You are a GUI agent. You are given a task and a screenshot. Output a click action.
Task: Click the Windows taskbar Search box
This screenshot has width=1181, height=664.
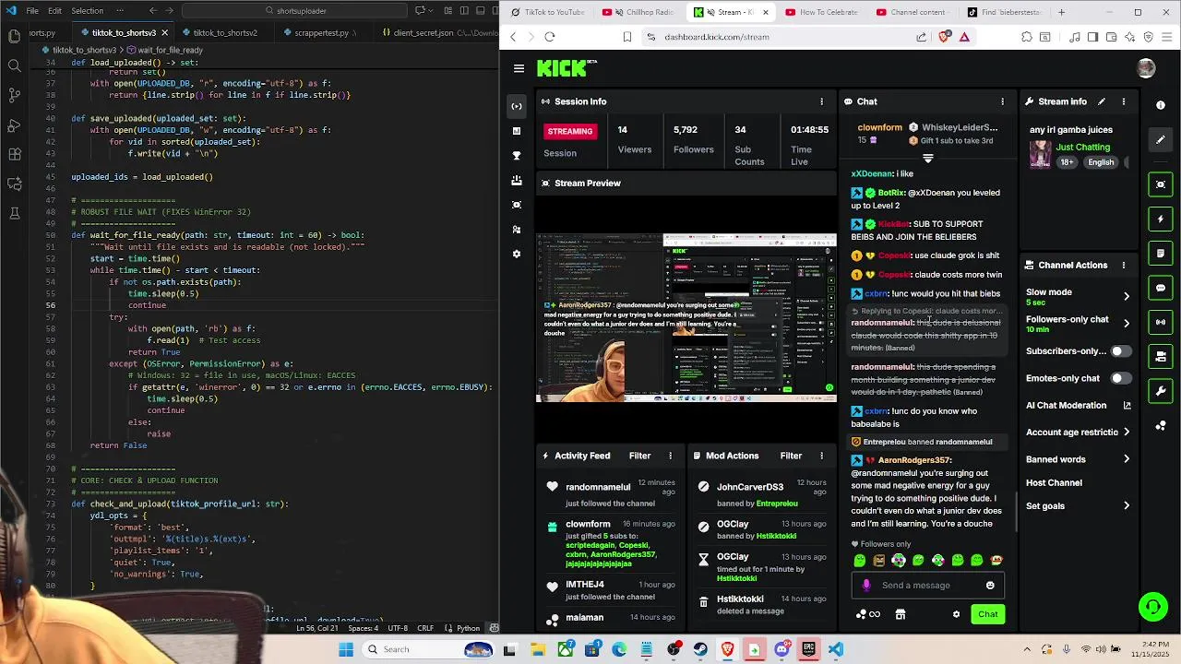point(429,649)
